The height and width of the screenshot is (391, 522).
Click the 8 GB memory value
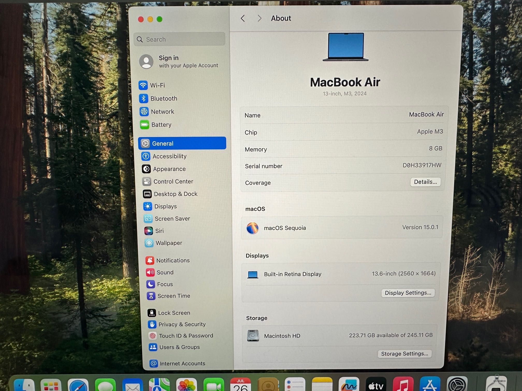436,148
